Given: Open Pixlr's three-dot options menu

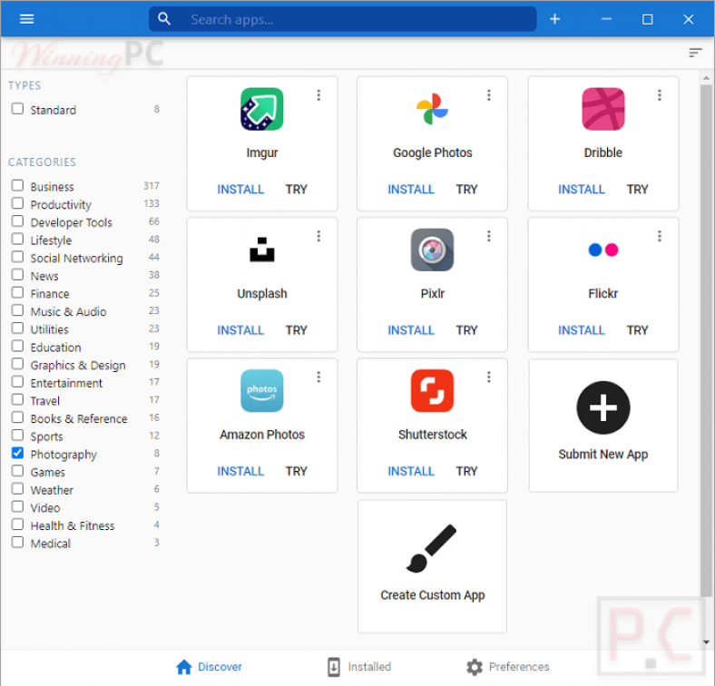Looking at the screenshot, I should [489, 236].
